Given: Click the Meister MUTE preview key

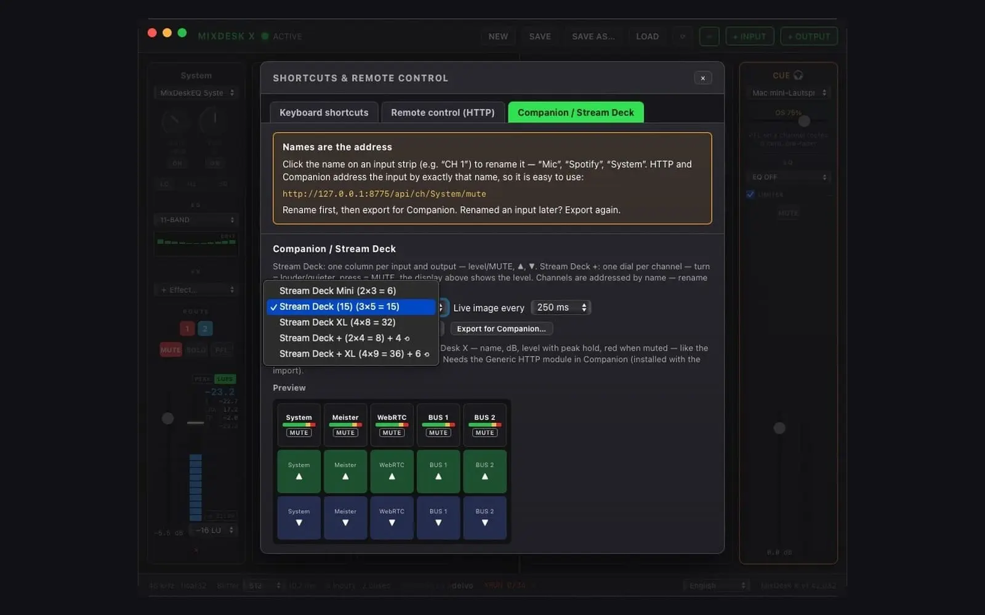Looking at the screenshot, I should (345, 425).
